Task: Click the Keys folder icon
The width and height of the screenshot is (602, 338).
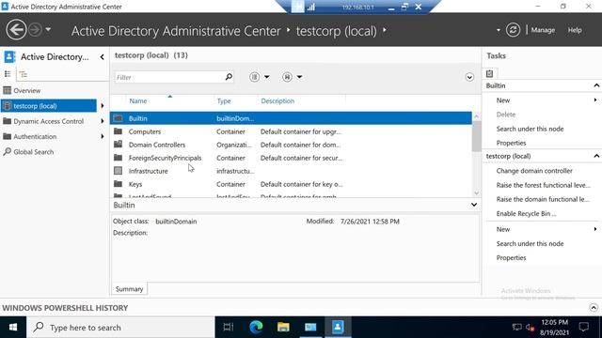Action: 119,184
